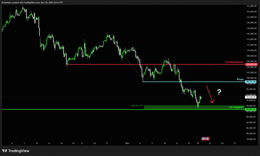Click the TradingView logo in the corner
Screen dimensions: 260x156
pyautogui.click(x=16, y=151)
